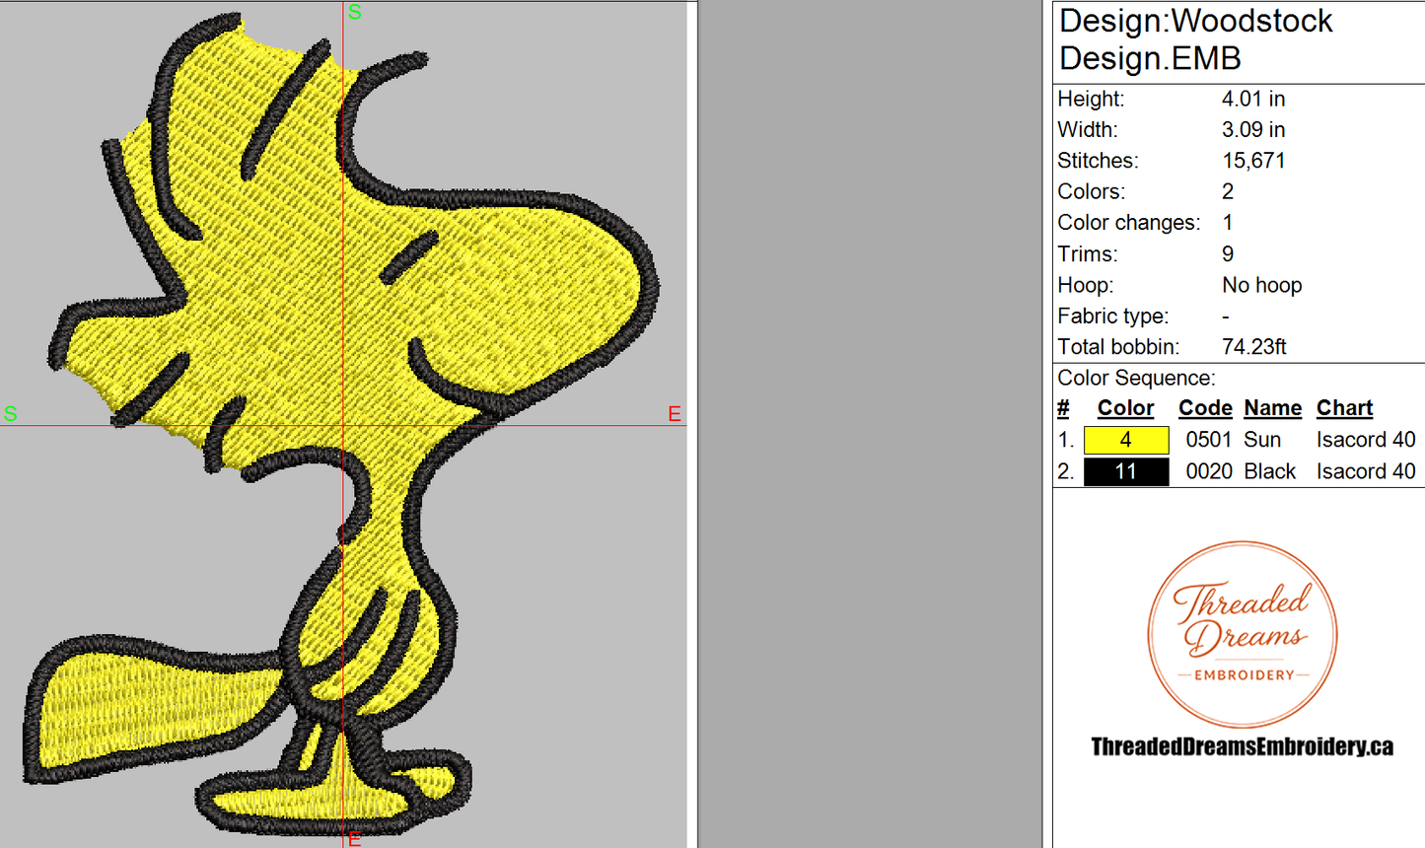This screenshot has width=1425, height=848.
Task: Click the Stitches value 15,671
Action: coord(1253,161)
